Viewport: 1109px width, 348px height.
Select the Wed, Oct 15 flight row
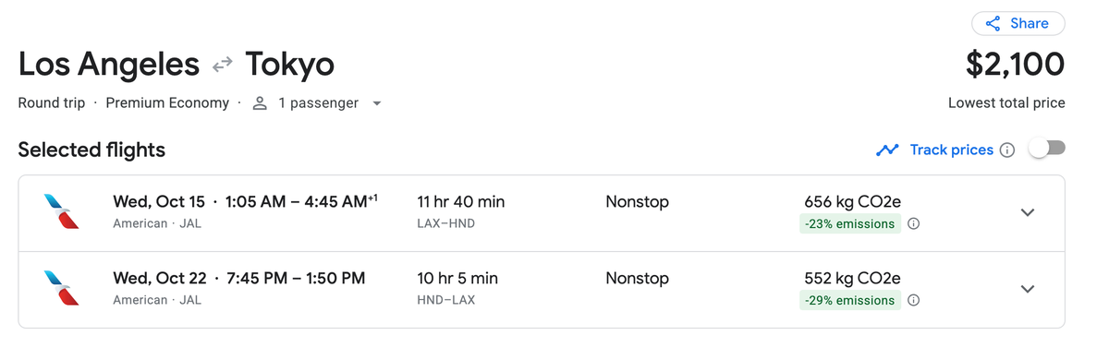(x=542, y=212)
